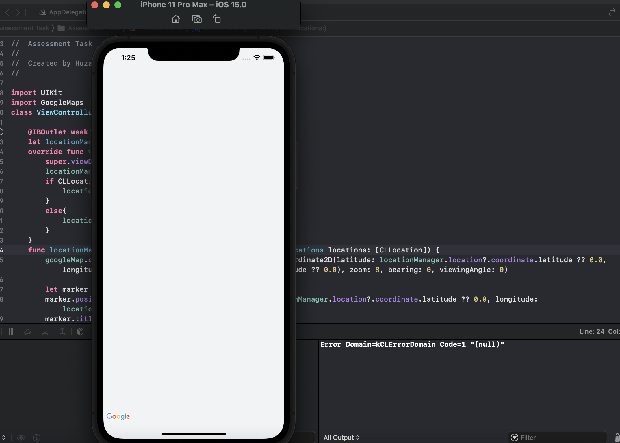Click the Step Over debug icon
Screen dimensions: 620x443
pyautogui.click(x=28, y=332)
